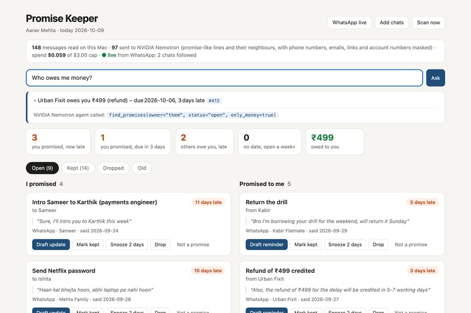
Task: Click the 5 days late badge
Action: (x=422, y=202)
